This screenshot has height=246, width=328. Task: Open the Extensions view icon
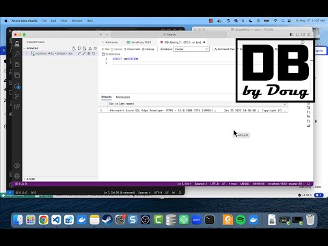17,107
